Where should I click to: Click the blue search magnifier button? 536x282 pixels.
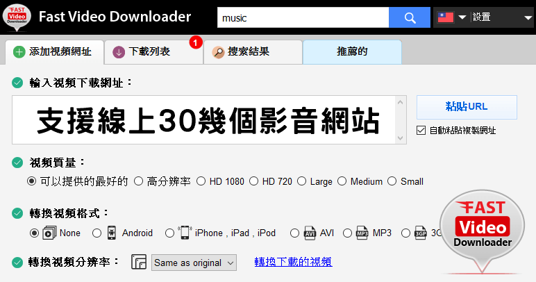coord(410,17)
